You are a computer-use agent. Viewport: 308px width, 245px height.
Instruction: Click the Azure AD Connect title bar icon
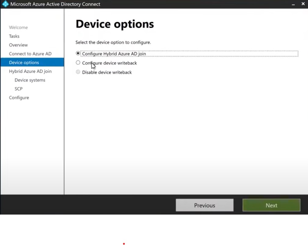pyautogui.click(x=5, y=4)
